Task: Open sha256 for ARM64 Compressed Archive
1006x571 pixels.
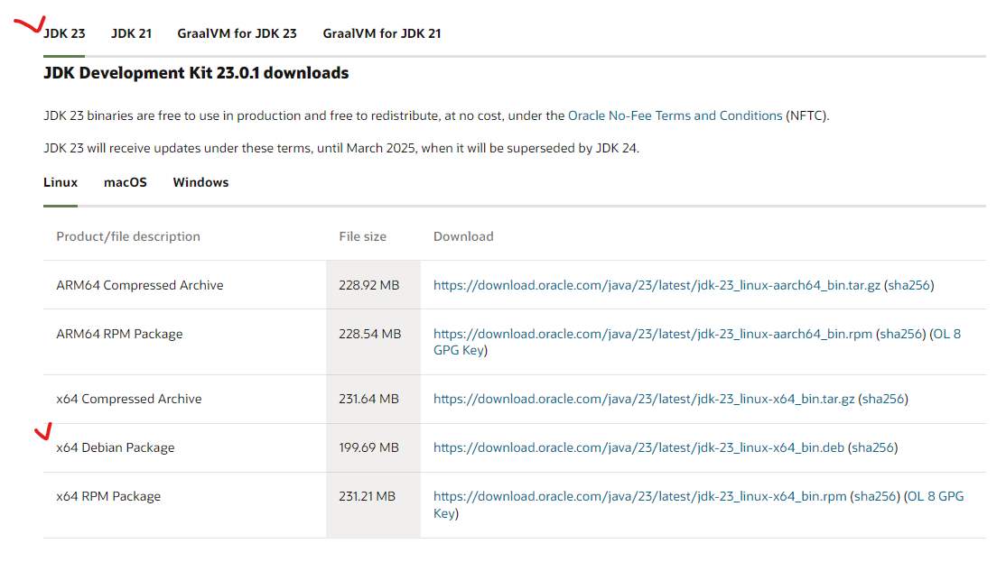Action: [x=909, y=285]
